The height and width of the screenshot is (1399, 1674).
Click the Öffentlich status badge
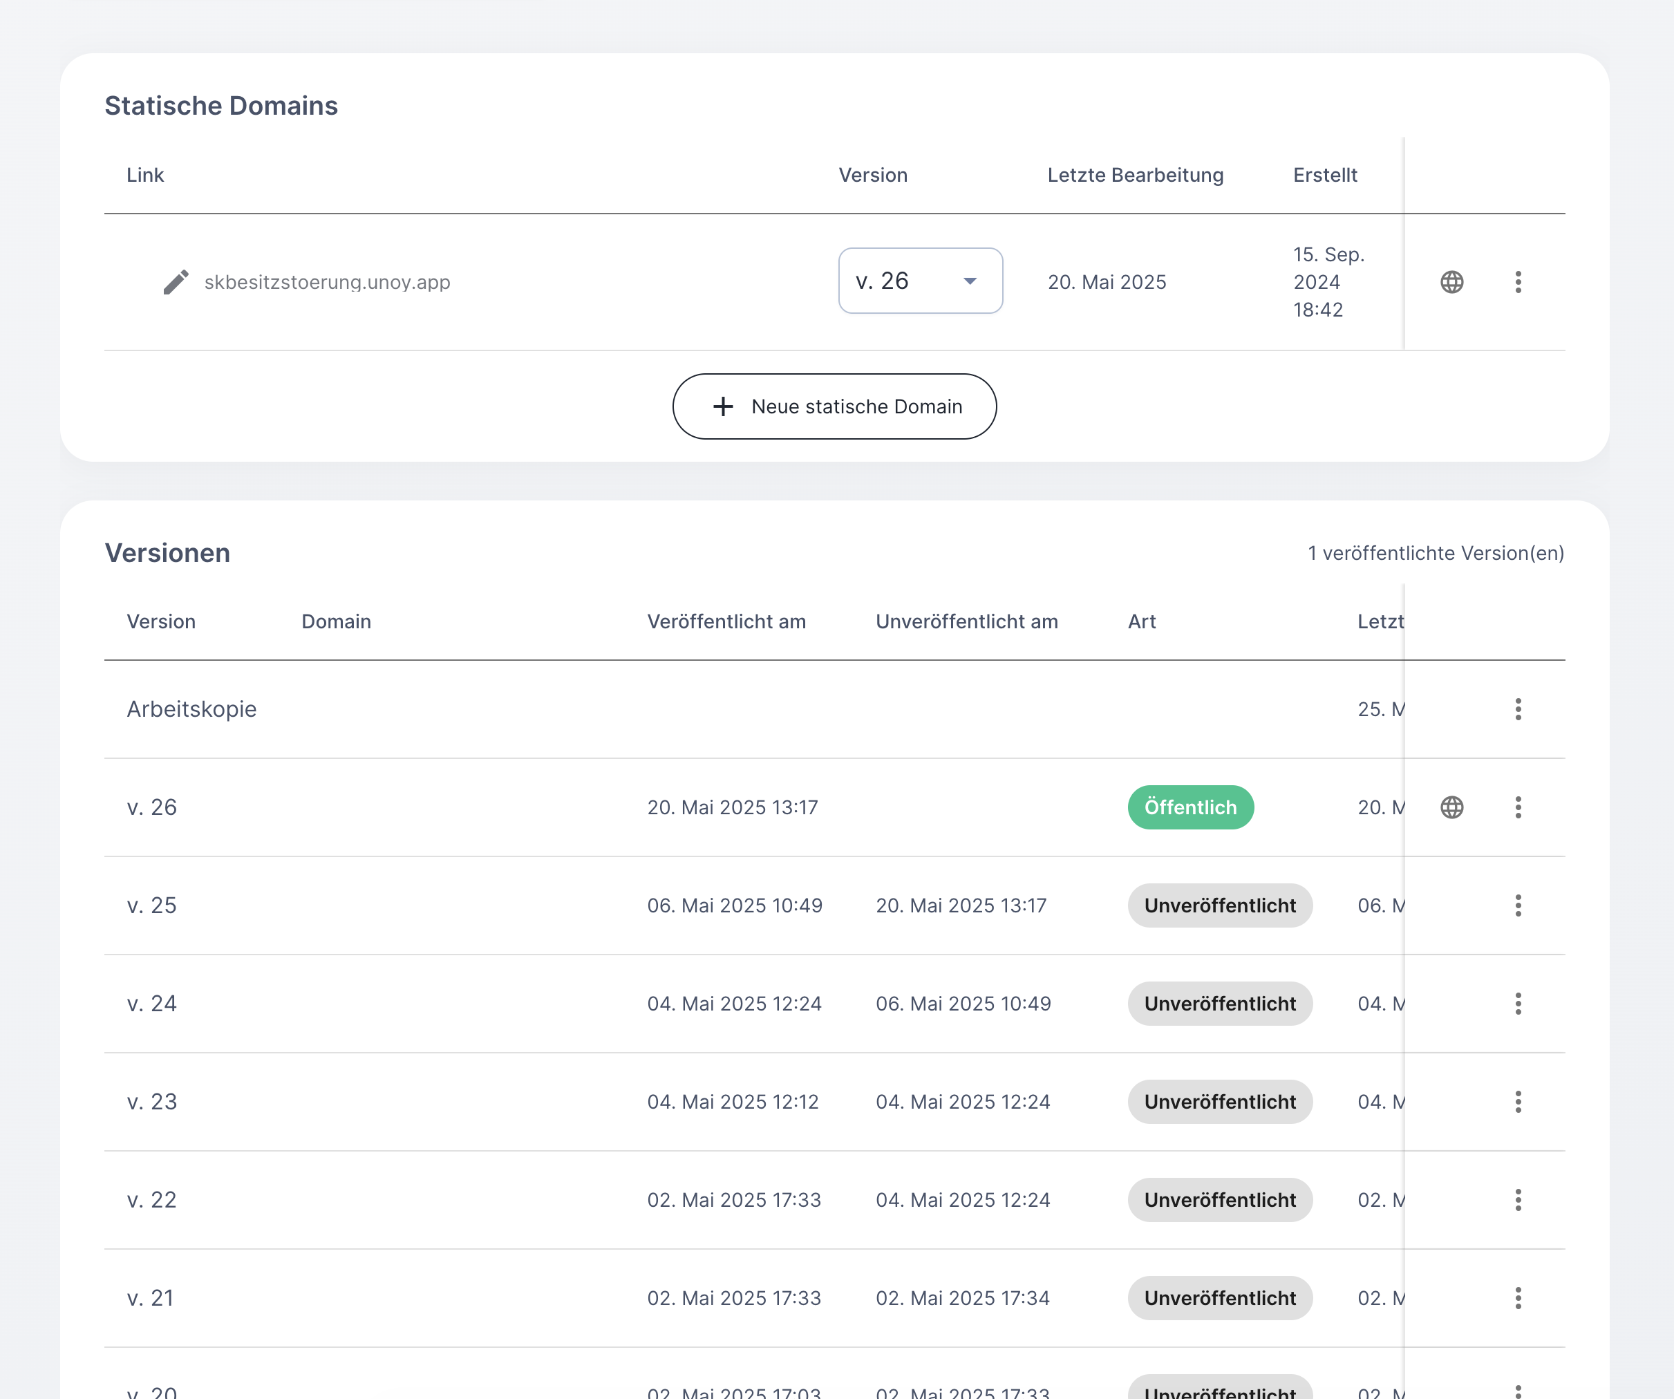1190,807
